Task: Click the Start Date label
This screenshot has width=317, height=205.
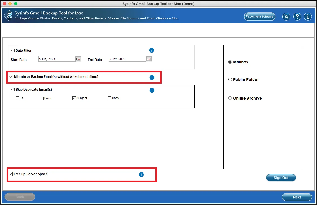Action: coord(19,60)
